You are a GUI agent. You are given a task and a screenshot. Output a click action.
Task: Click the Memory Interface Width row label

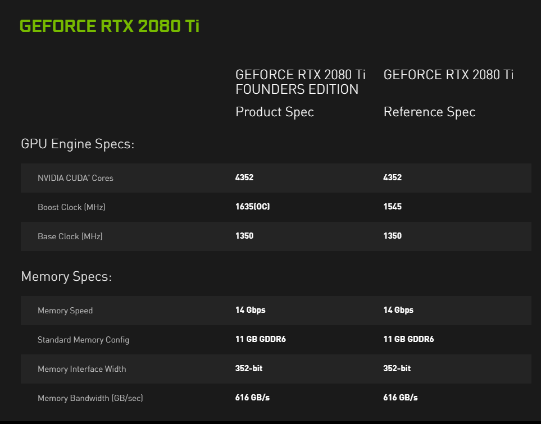pos(81,369)
